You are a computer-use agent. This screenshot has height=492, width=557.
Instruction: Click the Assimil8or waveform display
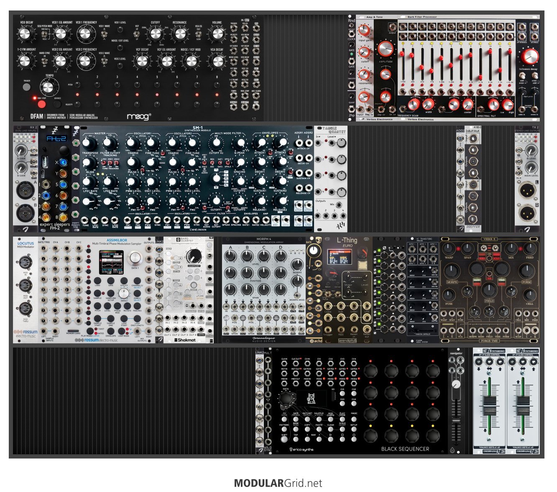click(x=112, y=263)
